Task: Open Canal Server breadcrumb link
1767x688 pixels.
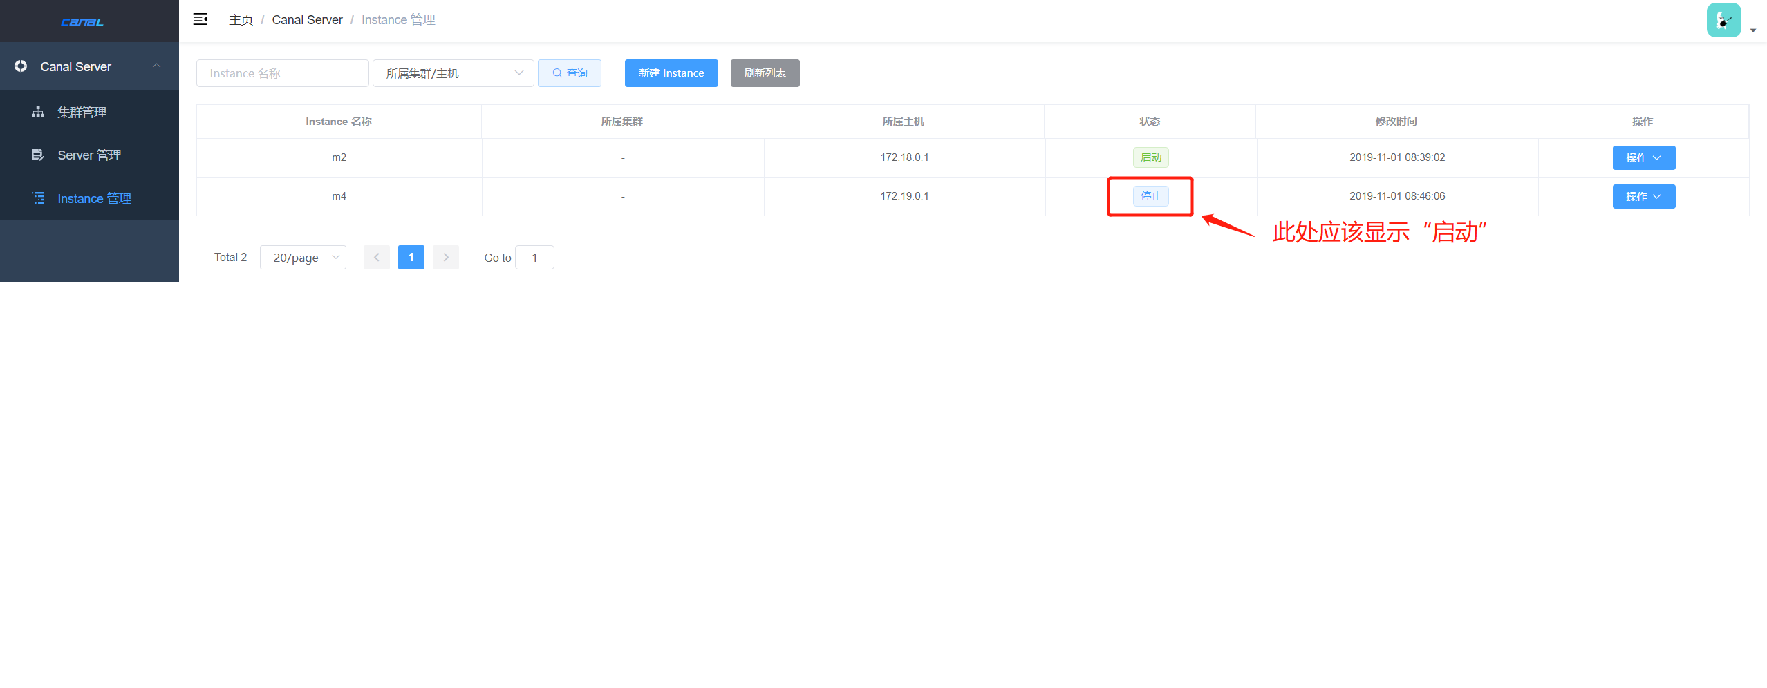Action: (x=307, y=19)
